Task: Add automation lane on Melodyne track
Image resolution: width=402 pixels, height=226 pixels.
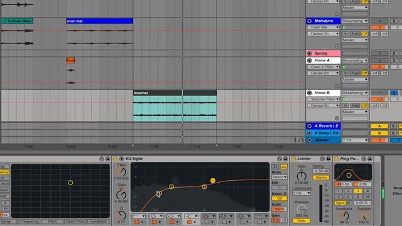Action: point(337,46)
